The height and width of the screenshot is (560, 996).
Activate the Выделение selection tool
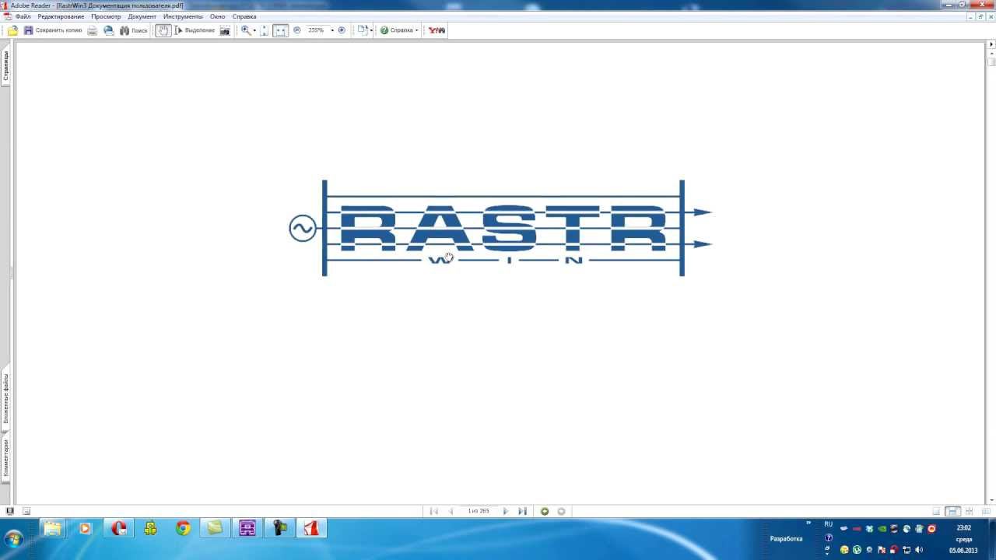(195, 30)
